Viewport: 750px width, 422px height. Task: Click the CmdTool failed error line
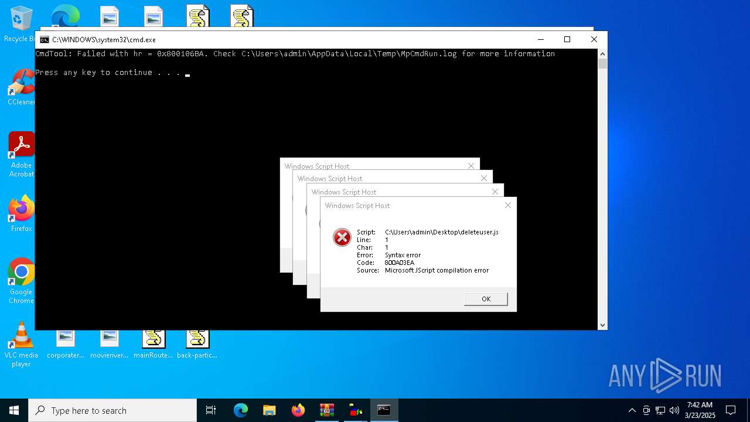295,54
